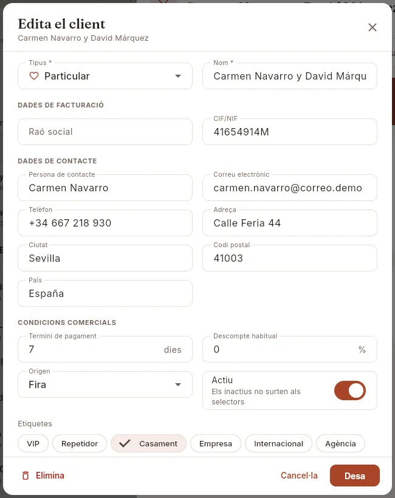
Task: Click the checkmark on Casament tag
Action: click(125, 443)
